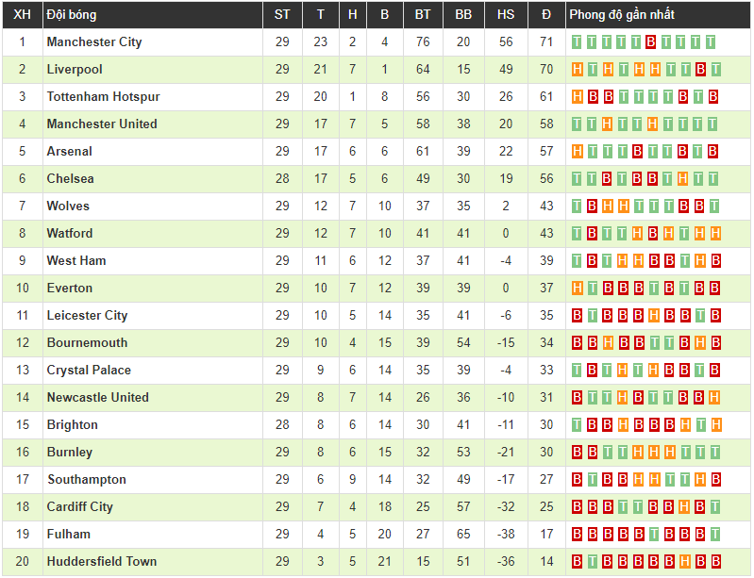Go to the Newcastle United team page

coord(97,397)
